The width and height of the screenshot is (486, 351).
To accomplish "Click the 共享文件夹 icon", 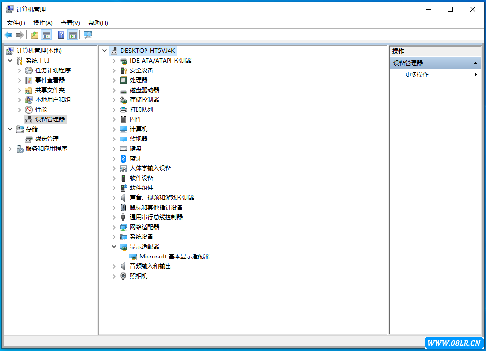I will (29, 90).
